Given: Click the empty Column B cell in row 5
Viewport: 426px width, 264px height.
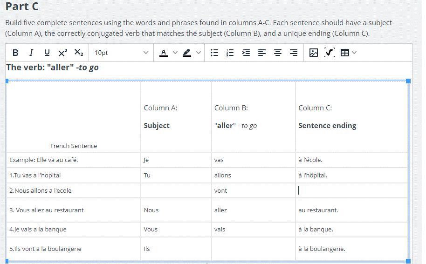Looking at the screenshot, I should coord(253,249).
